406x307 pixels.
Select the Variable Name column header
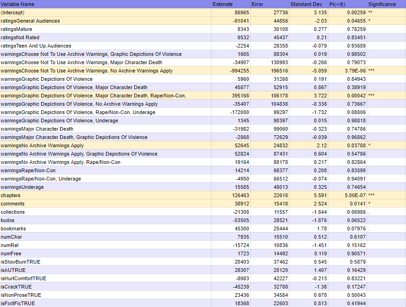[x=106, y=4]
